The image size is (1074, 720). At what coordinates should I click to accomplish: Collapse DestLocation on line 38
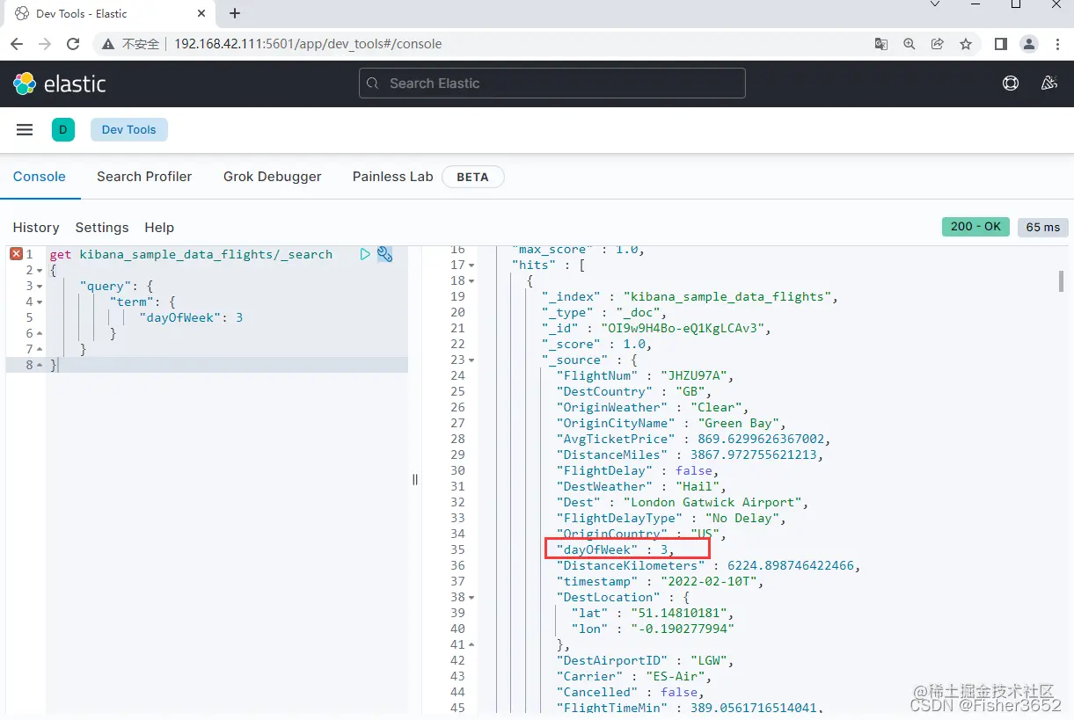pos(471,598)
